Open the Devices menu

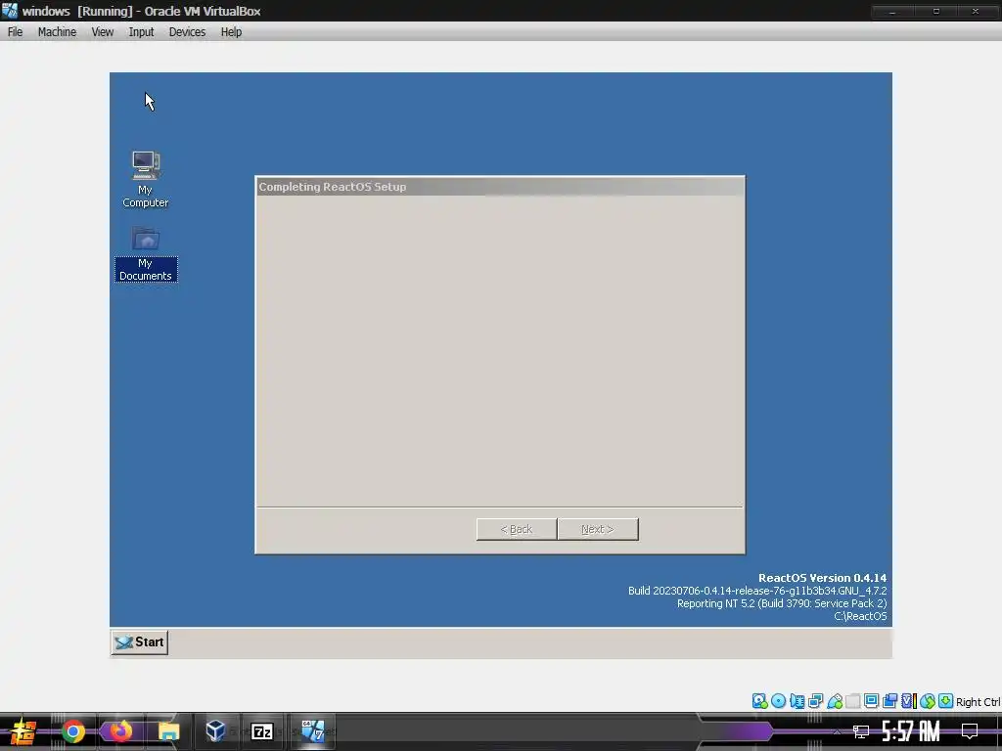(187, 32)
